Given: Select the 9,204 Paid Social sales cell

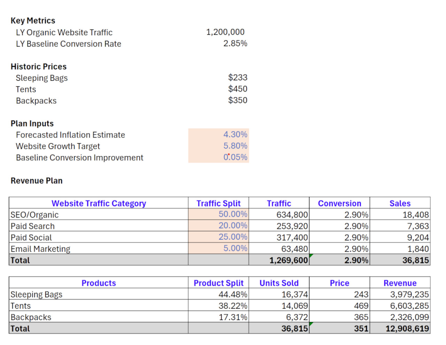Looking at the screenshot, I should pyautogui.click(x=400, y=237).
